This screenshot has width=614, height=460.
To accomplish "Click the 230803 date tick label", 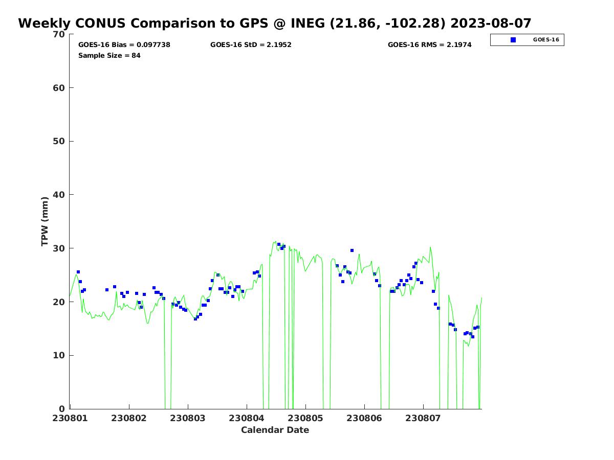I will point(188,419).
